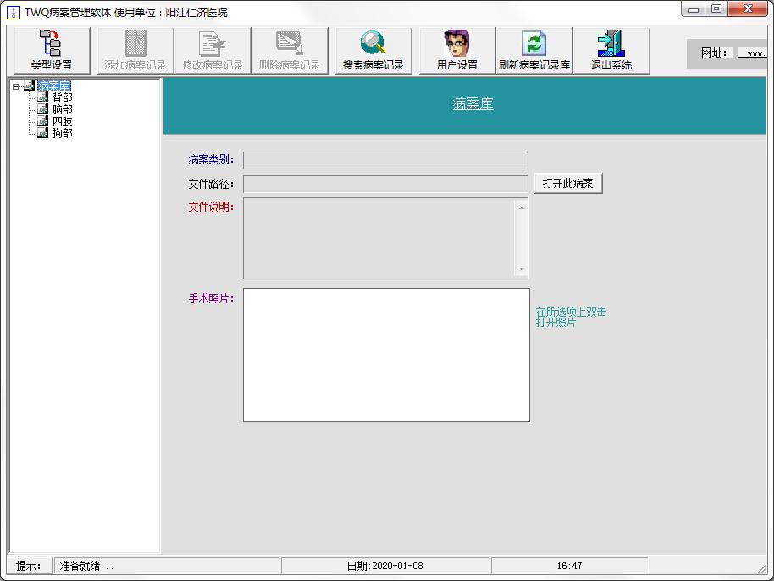The width and height of the screenshot is (774, 581).
Task: Click the 背部 node icon
Action: [x=43, y=97]
